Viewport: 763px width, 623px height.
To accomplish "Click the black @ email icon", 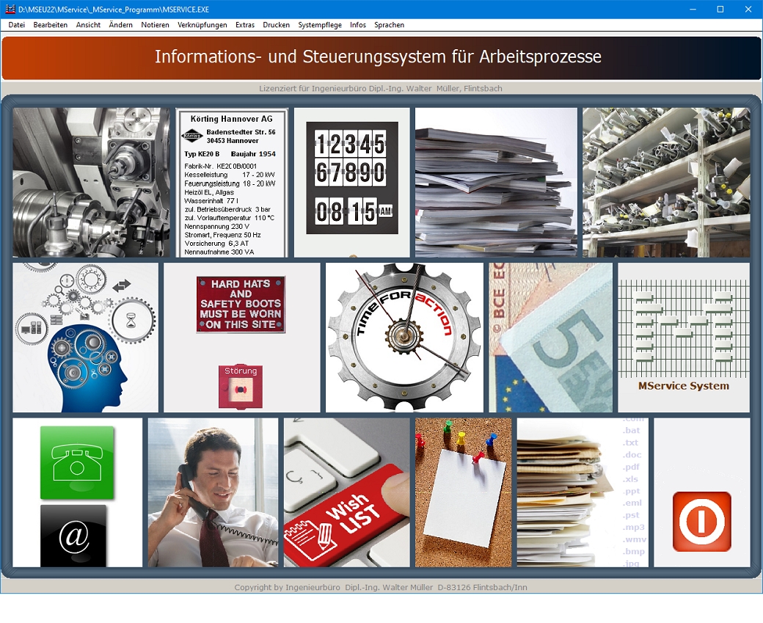I will [x=73, y=536].
